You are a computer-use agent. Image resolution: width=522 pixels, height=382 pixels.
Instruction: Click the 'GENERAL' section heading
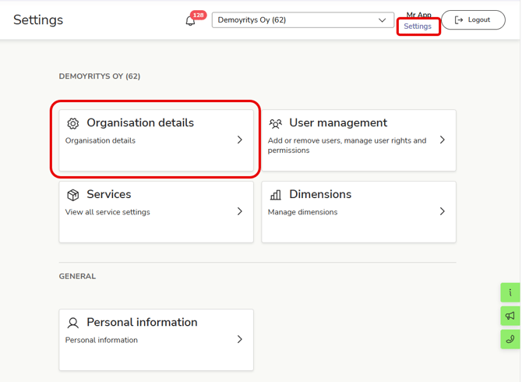pyautogui.click(x=77, y=277)
